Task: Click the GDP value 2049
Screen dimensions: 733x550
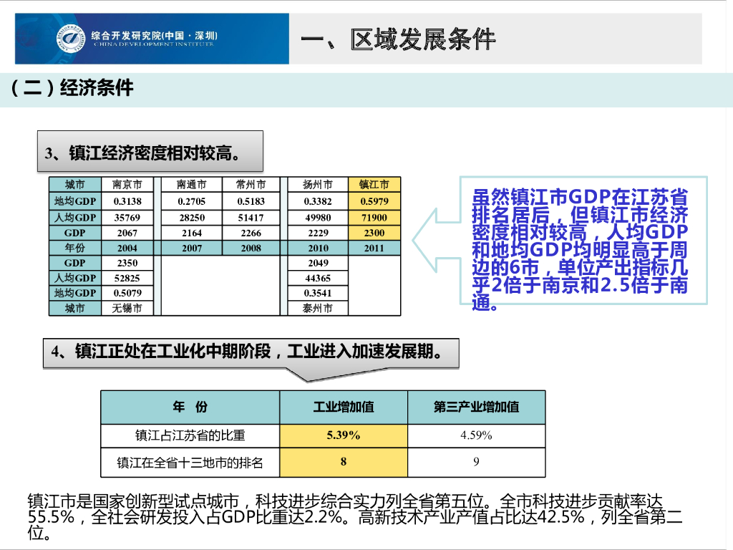Action: point(318,263)
